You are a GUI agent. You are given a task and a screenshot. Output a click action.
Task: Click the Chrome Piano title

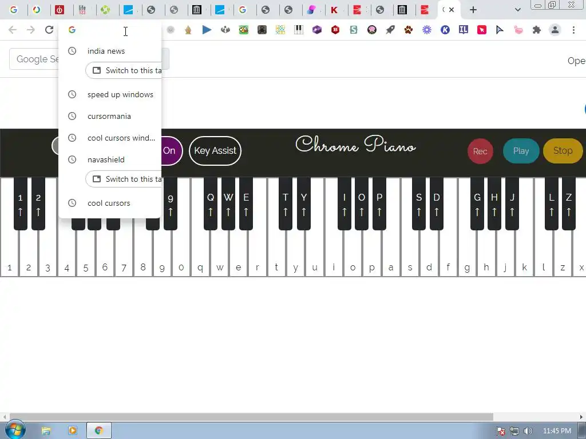[355, 145]
